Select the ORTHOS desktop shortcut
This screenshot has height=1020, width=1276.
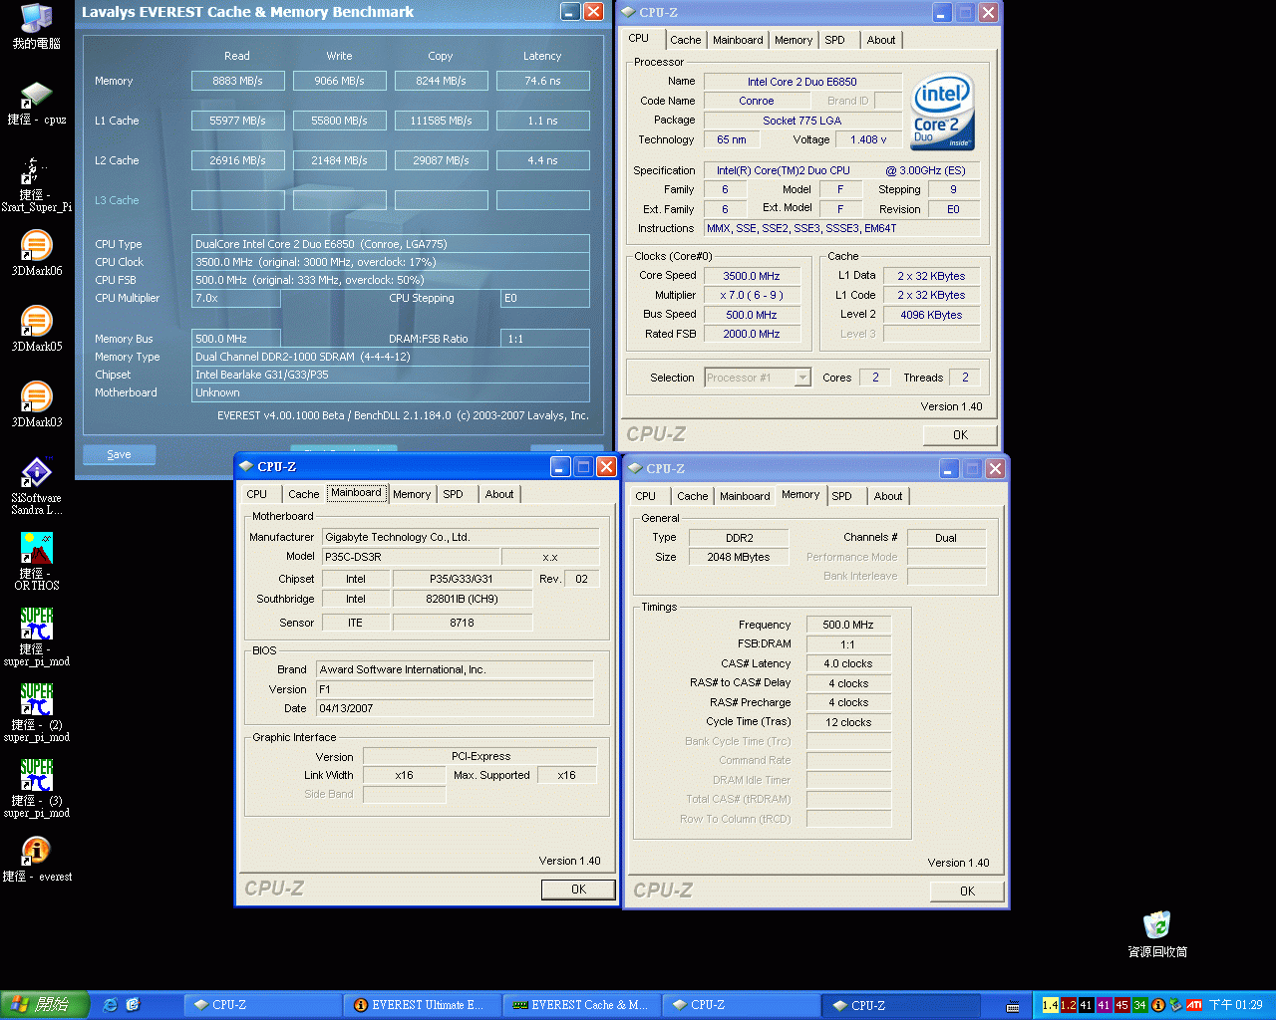(37, 562)
